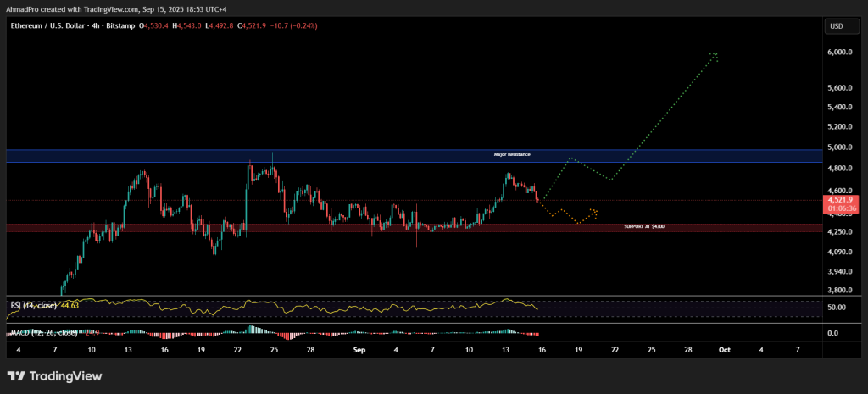Click the Oct marker on time axis
Screen dimensions: 868x394
724,349
